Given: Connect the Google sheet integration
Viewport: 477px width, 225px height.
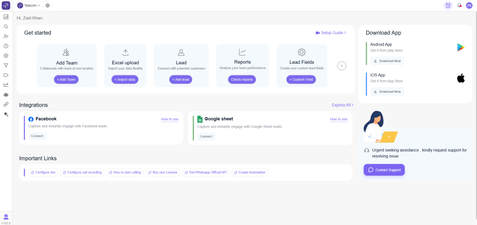Looking at the screenshot, I should point(206,136).
